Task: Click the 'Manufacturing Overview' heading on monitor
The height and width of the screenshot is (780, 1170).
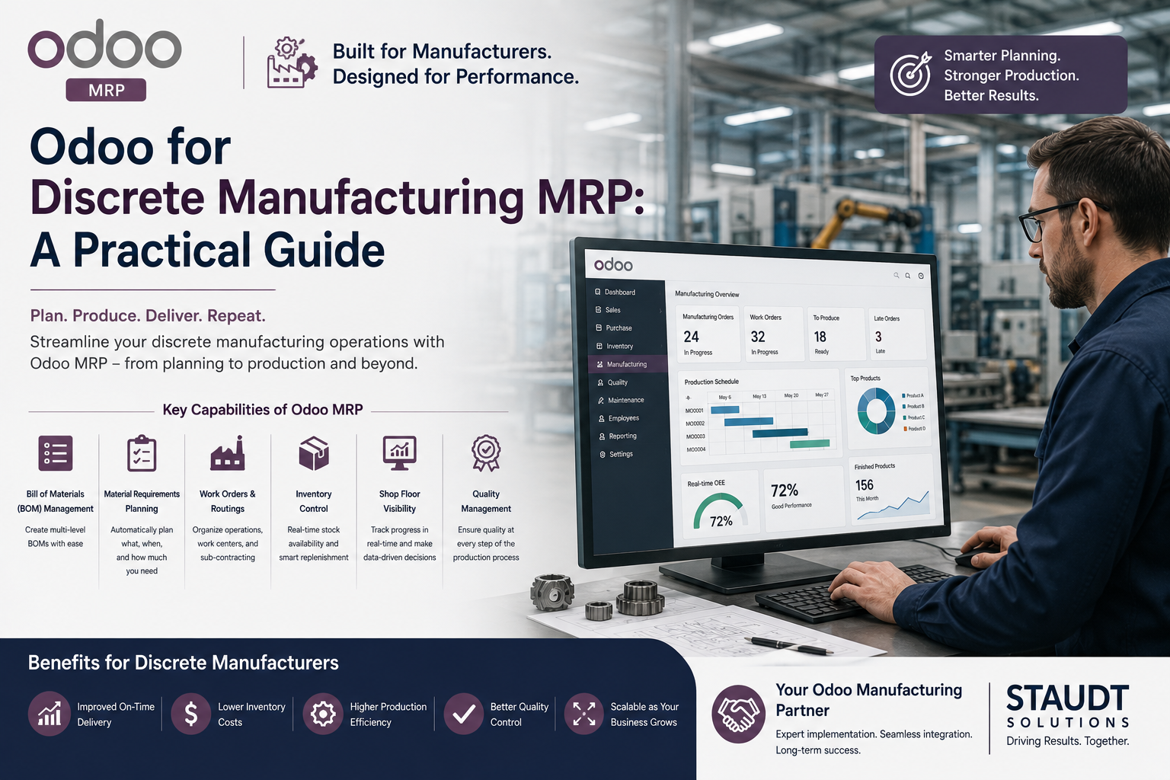Action: pos(707,294)
